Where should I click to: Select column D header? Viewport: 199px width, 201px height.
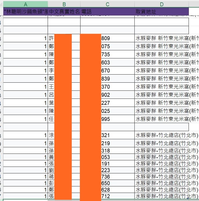pyautogui.click(x=161, y=4)
